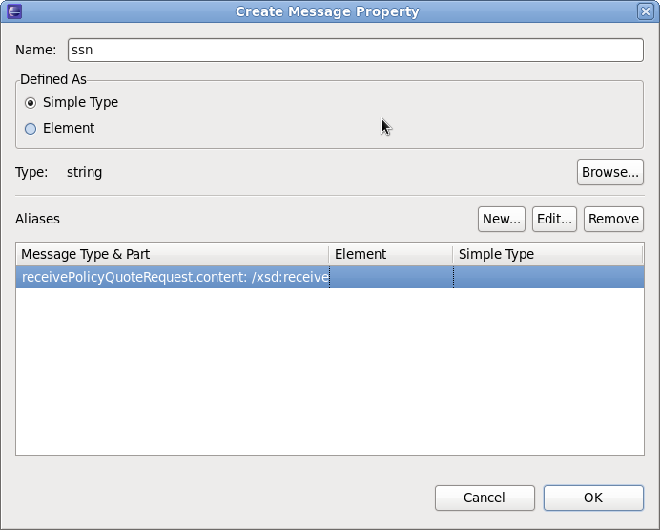Open the type Browse dialog
Screen dimensions: 660x530
click(609, 172)
